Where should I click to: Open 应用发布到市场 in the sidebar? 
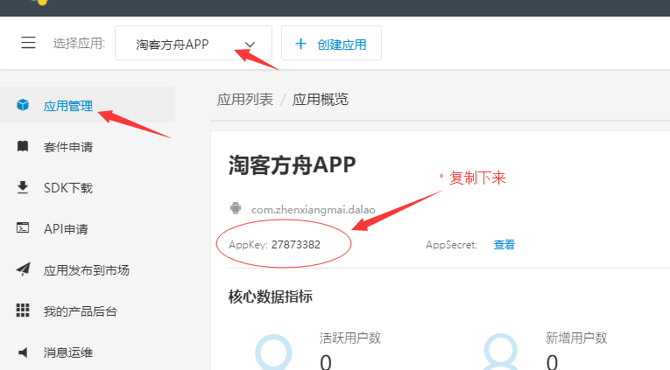88,270
